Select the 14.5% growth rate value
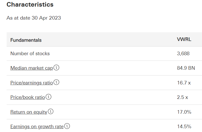 (184, 126)
